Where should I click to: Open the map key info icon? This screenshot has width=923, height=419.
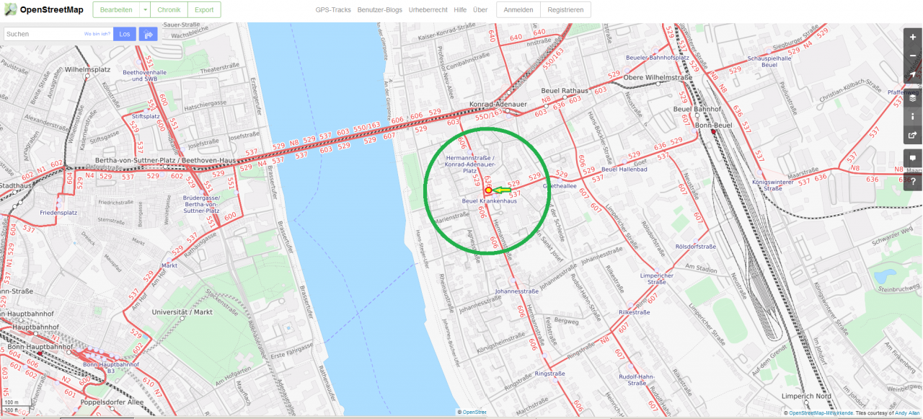(913, 116)
